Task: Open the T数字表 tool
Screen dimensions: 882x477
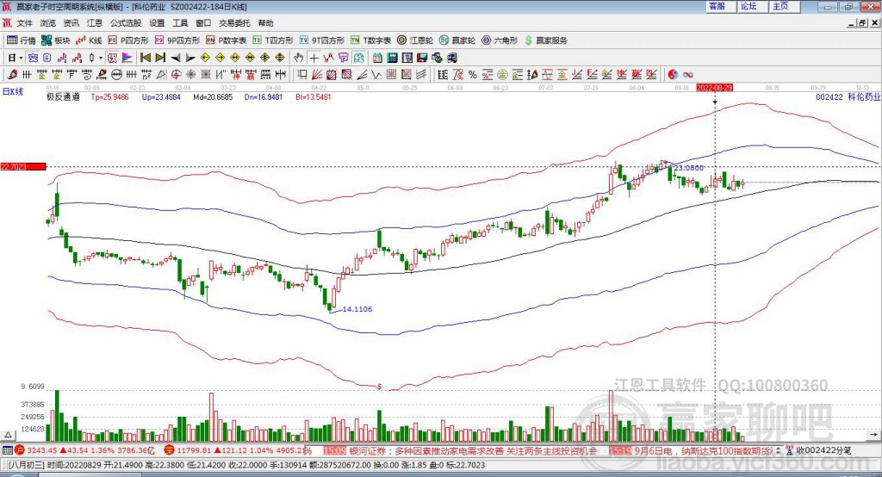Action: point(370,40)
